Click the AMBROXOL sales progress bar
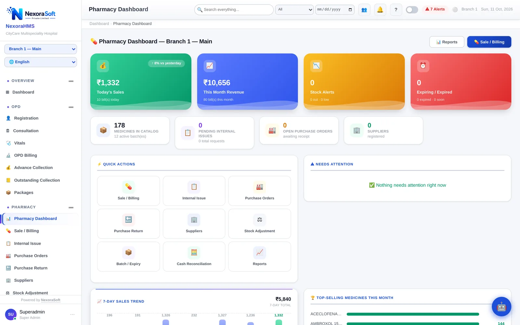The image size is (520, 325). tap(413, 324)
